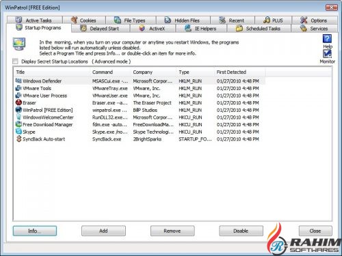
Task: Click the SyncBack Auto-start icon
Action: (18, 139)
